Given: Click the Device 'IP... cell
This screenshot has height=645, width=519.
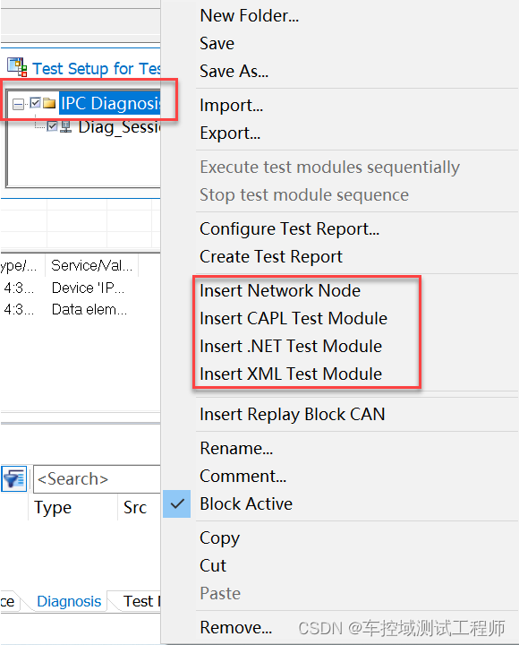Looking at the screenshot, I should coord(88,288).
